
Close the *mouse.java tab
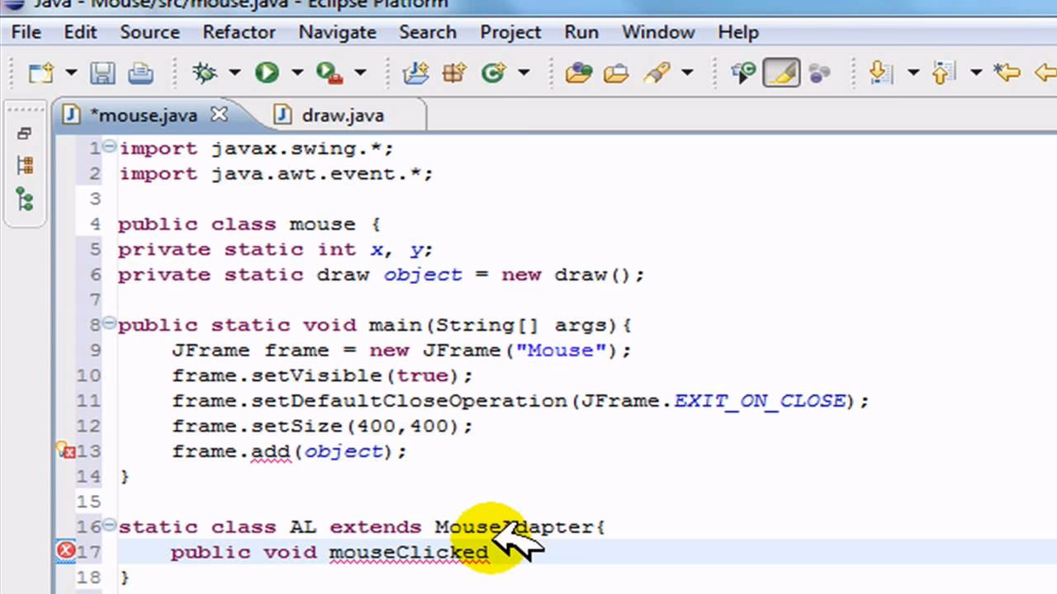click(x=219, y=115)
